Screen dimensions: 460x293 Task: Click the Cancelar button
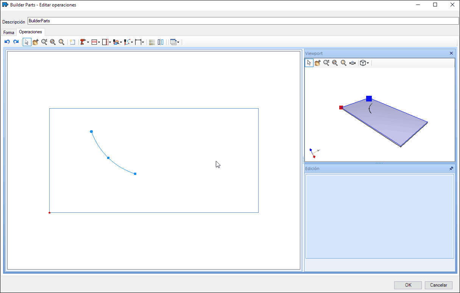click(x=438, y=285)
